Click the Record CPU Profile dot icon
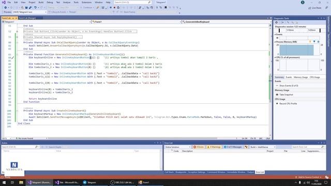The width and height of the screenshot is (331, 186). [x=277, y=103]
